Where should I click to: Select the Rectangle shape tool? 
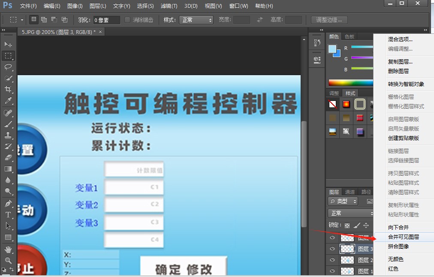pos(8,237)
